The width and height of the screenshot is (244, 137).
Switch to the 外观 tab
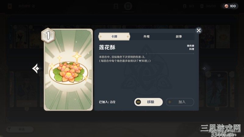(146, 37)
